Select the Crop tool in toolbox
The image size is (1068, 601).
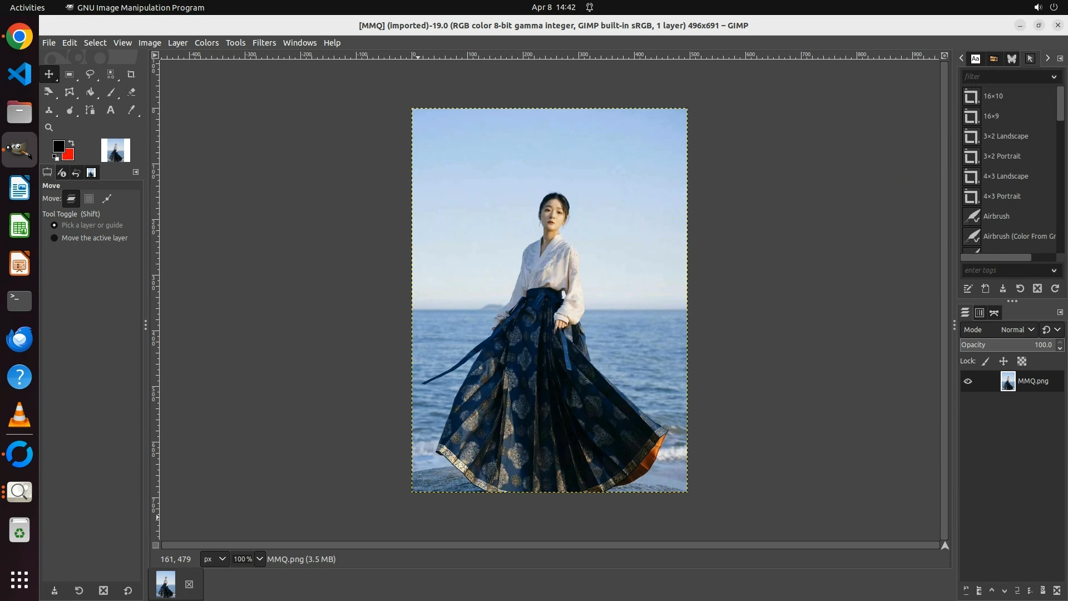131,74
